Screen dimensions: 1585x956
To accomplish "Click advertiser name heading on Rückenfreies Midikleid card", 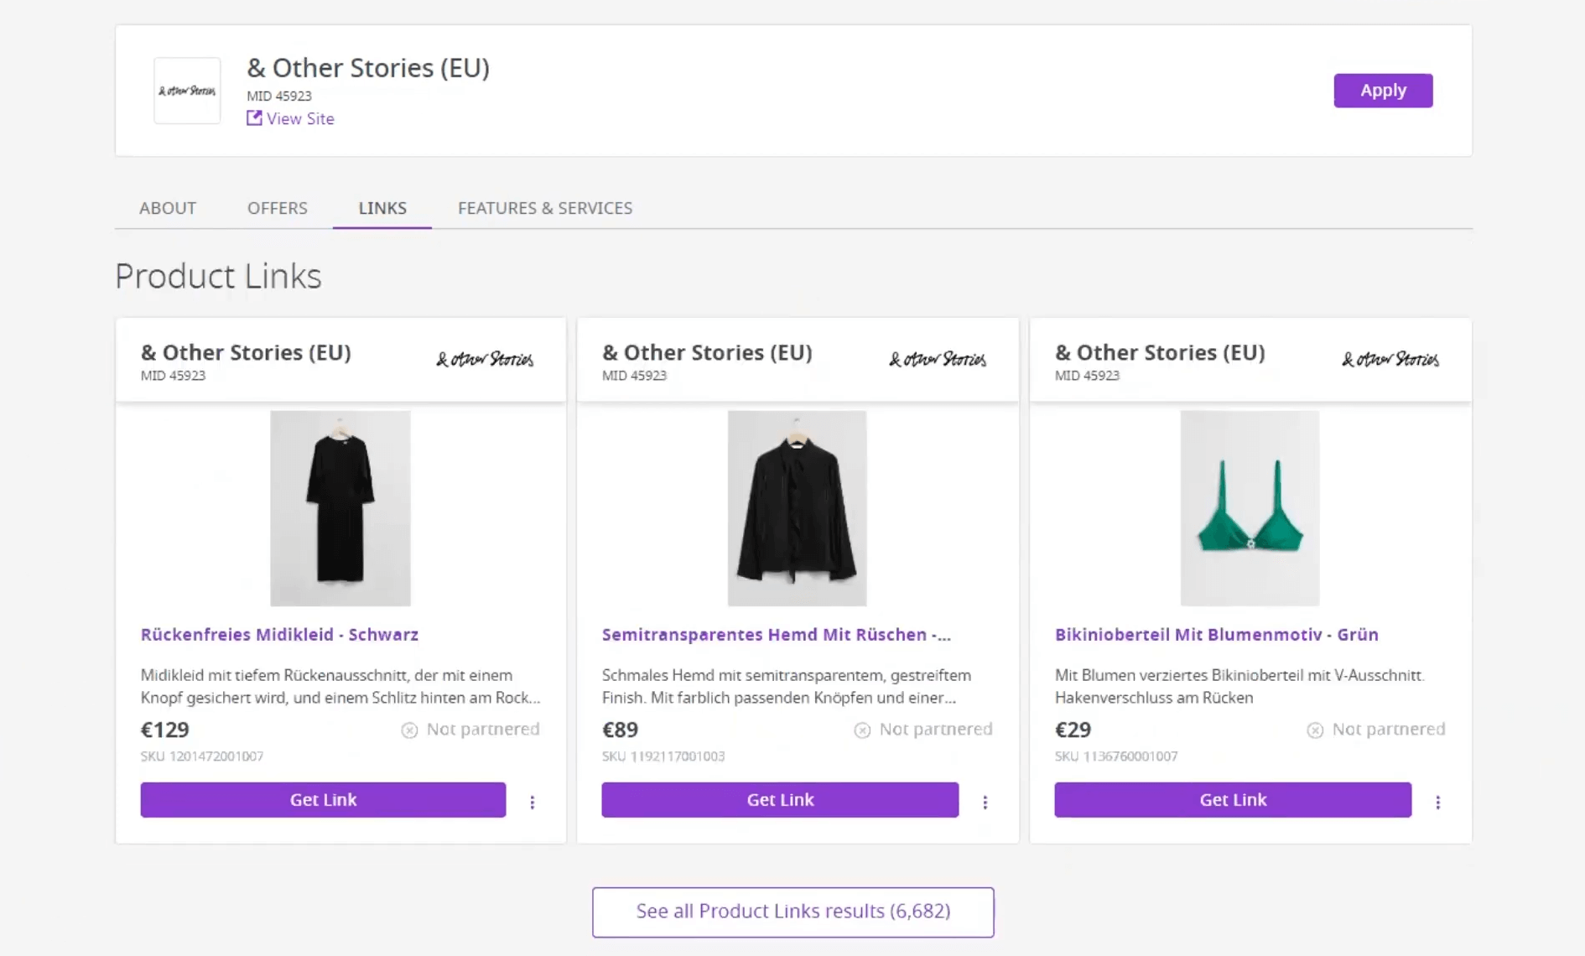I will coord(246,353).
